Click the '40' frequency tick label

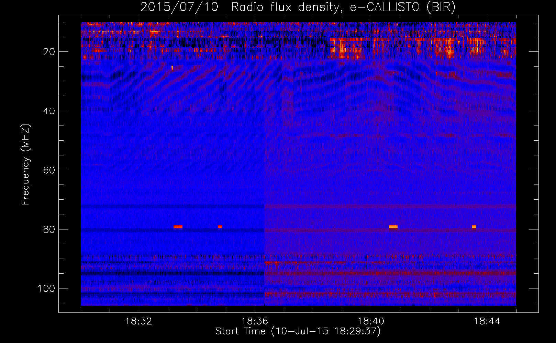coord(49,111)
